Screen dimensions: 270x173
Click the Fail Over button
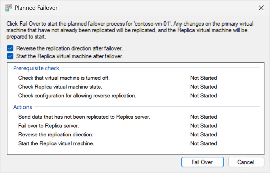[202, 162]
